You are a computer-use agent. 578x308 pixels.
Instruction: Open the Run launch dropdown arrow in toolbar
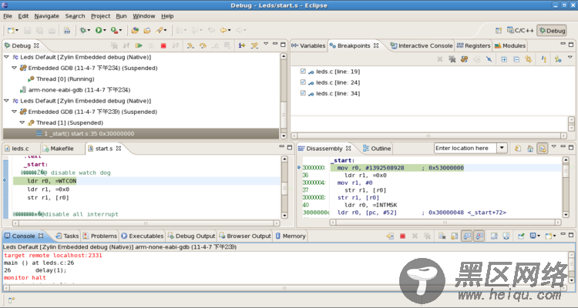[x=104, y=30]
